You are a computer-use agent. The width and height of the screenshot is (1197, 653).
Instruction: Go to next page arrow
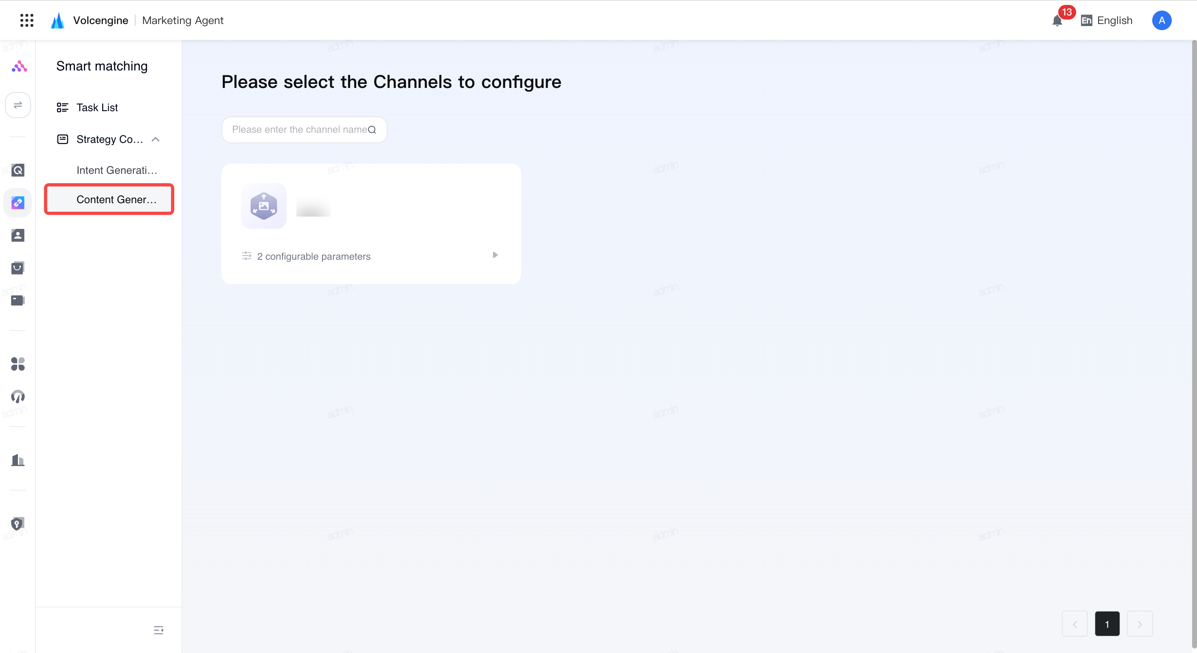[x=1139, y=624]
